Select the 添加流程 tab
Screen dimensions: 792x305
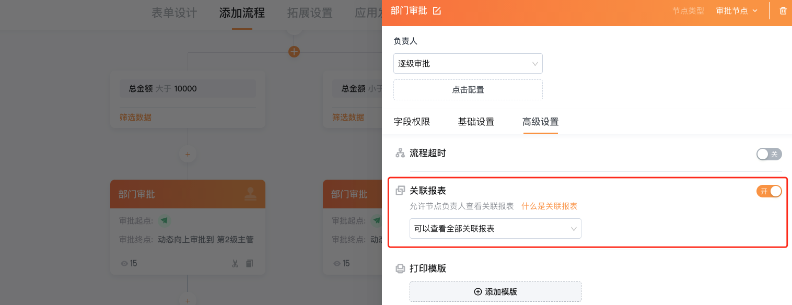click(242, 13)
